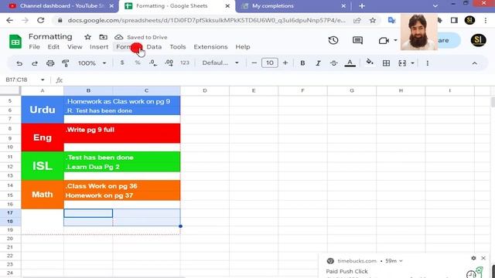Open version history clock icon

333,40
